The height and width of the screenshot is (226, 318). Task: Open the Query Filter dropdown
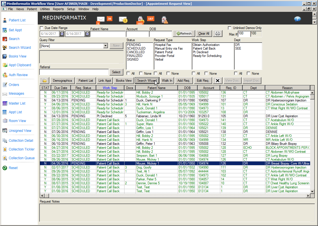pyautogui.click(x=106, y=45)
